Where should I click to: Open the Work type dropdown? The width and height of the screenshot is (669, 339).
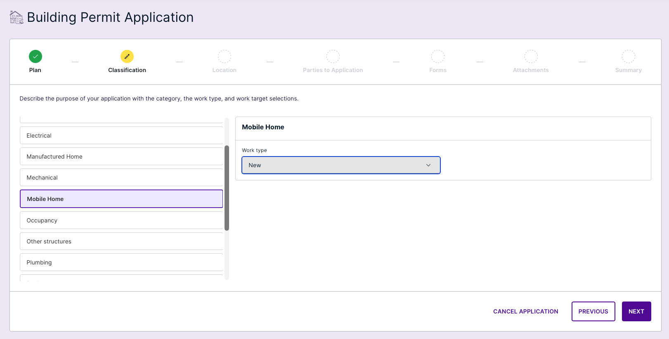(341, 165)
